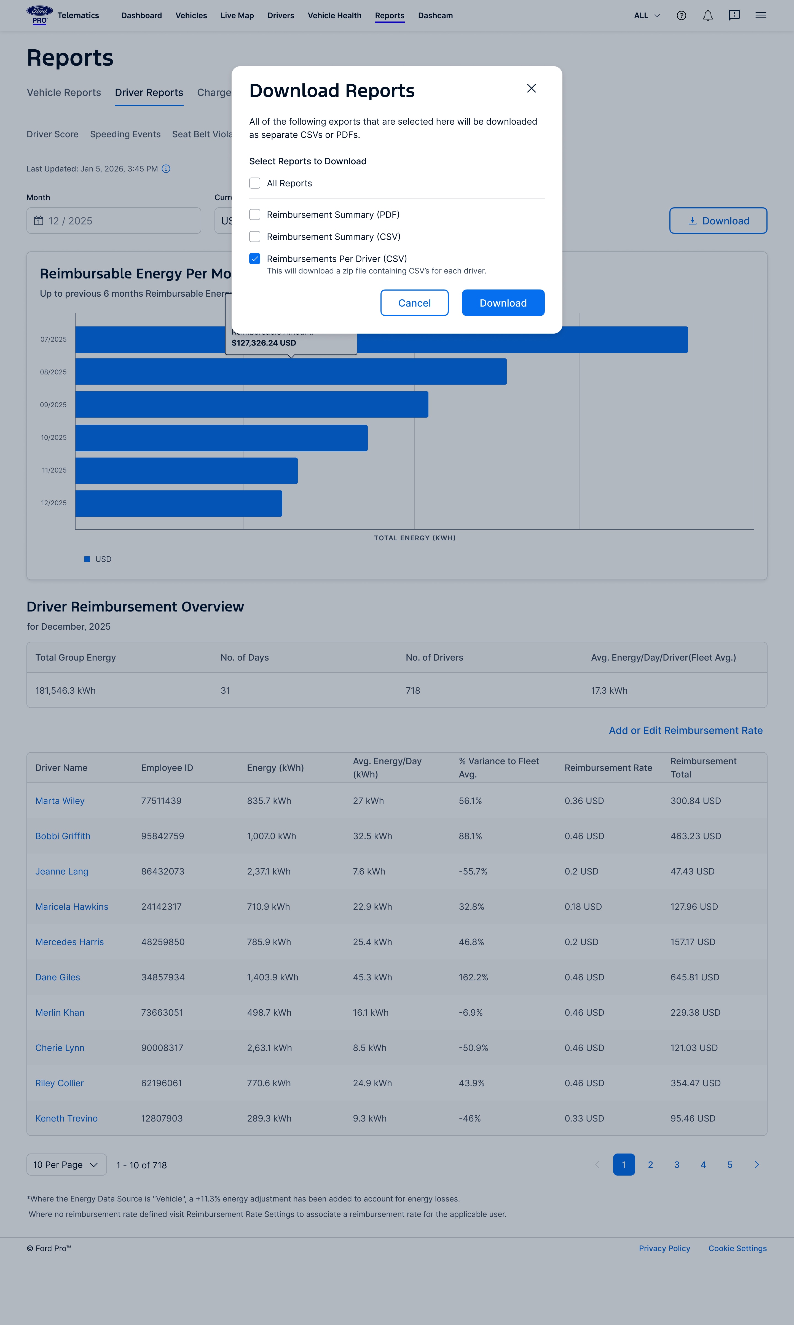
Task: Click the Download button in the dialog
Action: (x=502, y=302)
